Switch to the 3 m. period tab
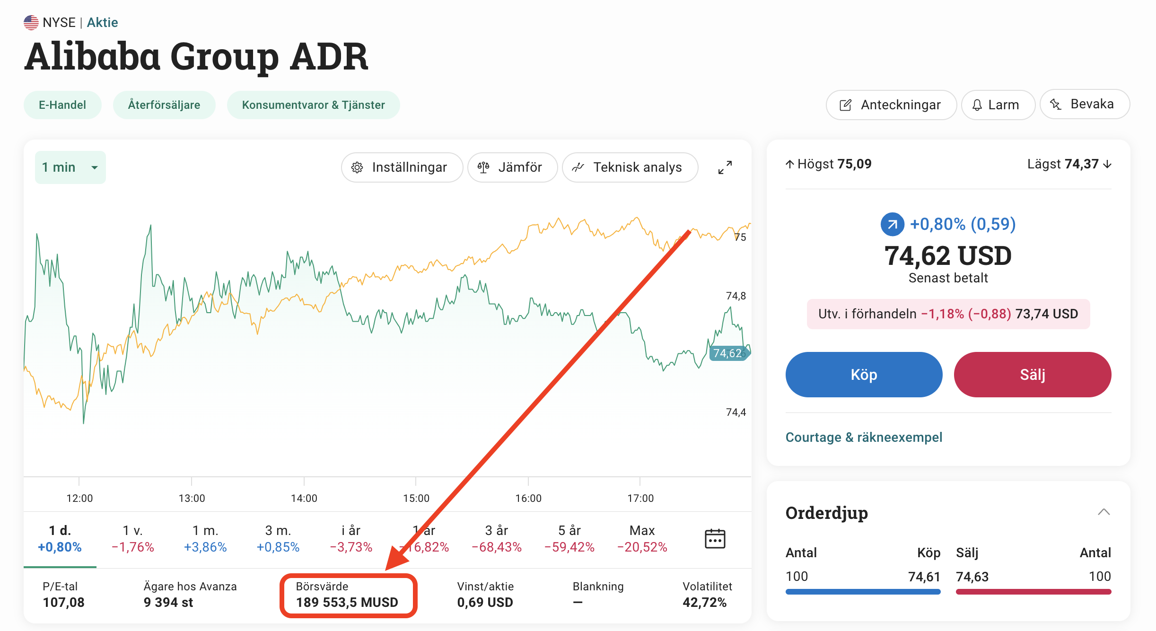The image size is (1156, 631). click(278, 538)
